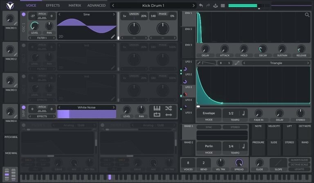This screenshot has height=183, width=314.
Task: Click the highlighted purple keyboard key
Action: (x=110, y=177)
